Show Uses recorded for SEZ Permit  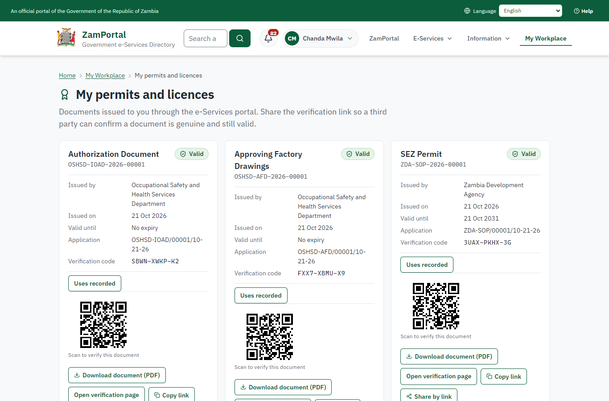pos(427,265)
